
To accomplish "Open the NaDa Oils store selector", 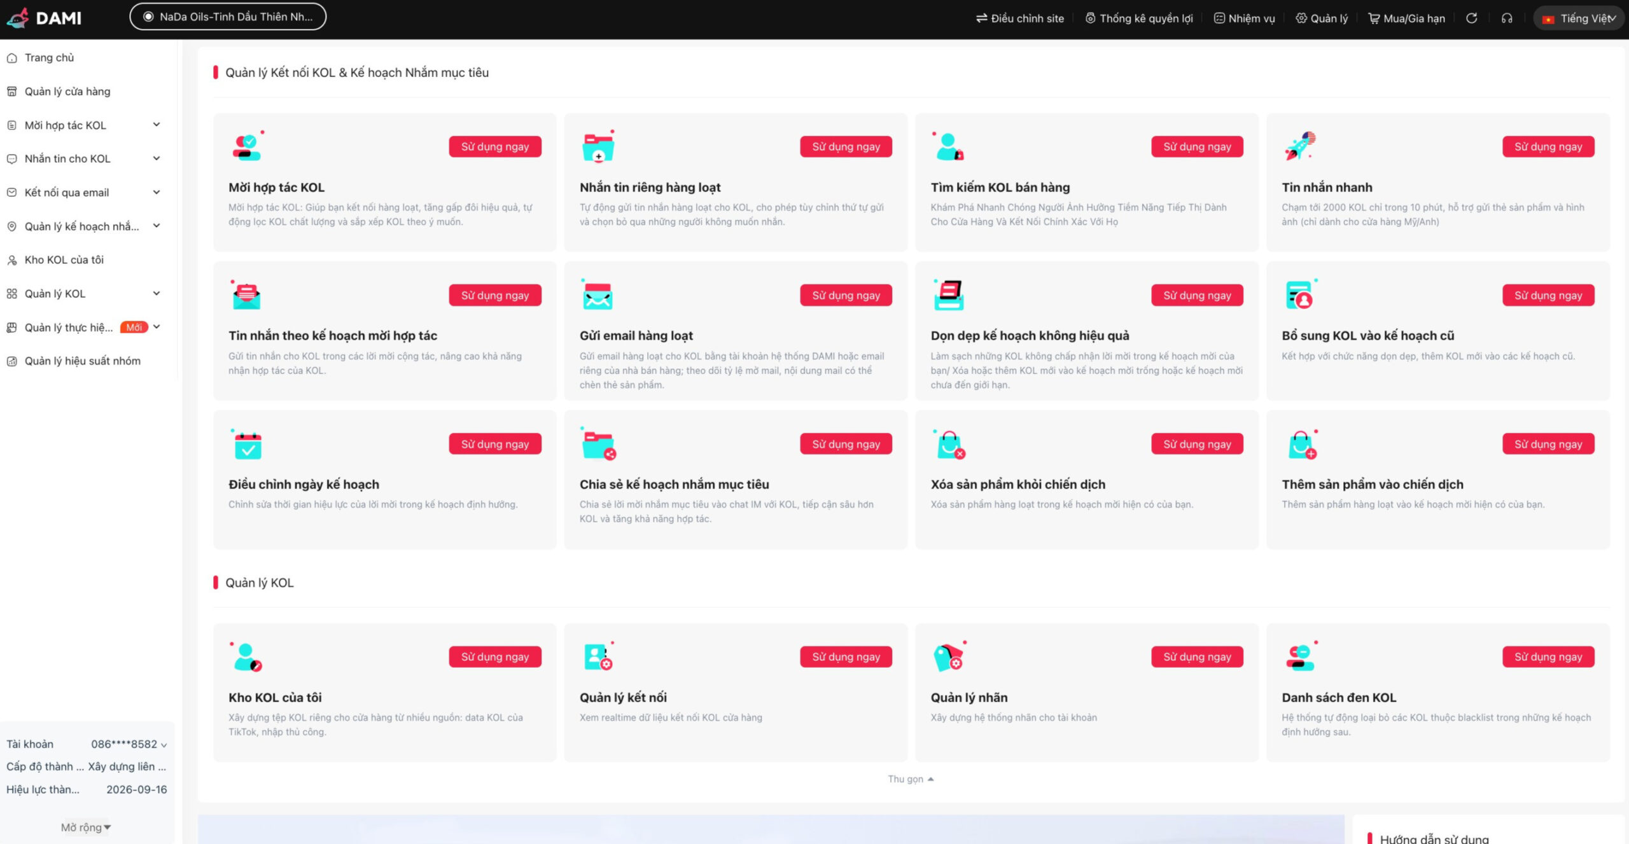I will (228, 17).
